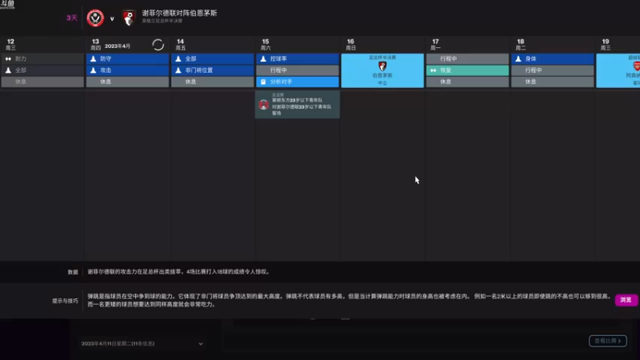Click the Arsenal crest on day 19 match
Screen dimensions: 640x360
636,66
